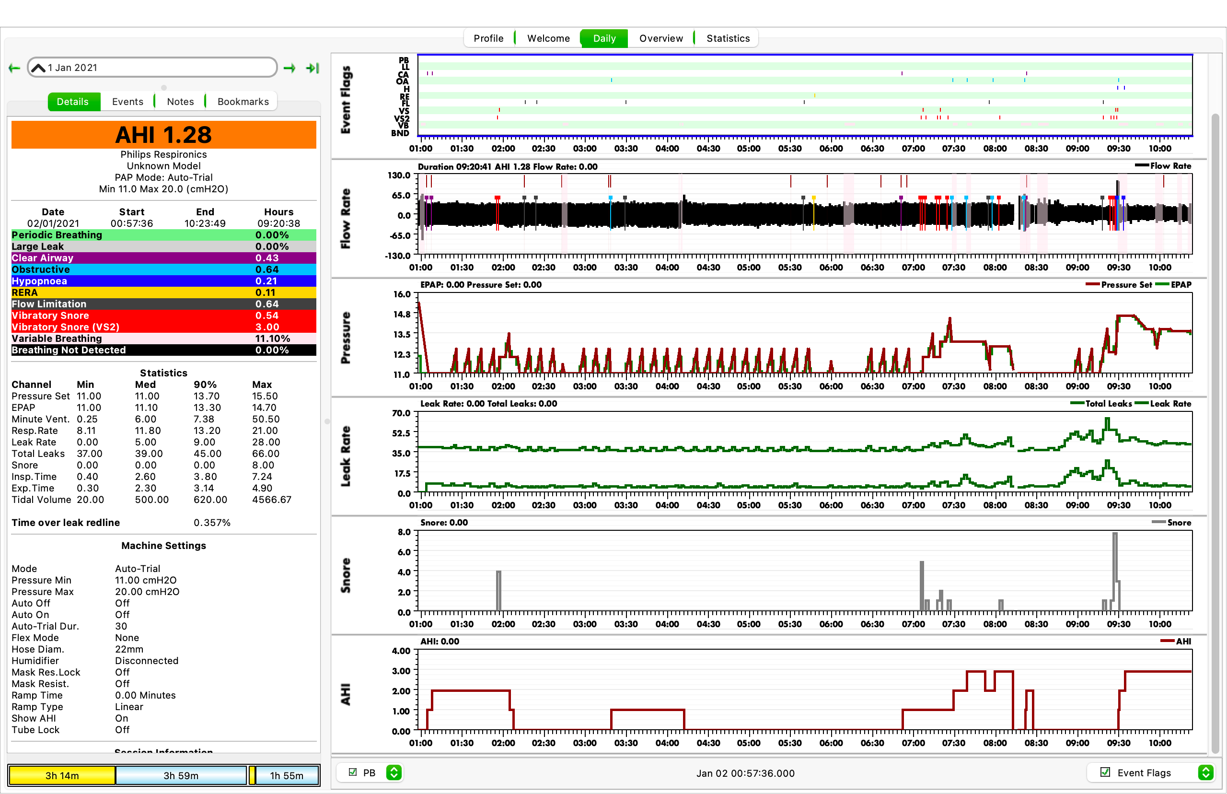Click the Clear Airway event row
Viewport: 1227px width, 794px height.
164,258
